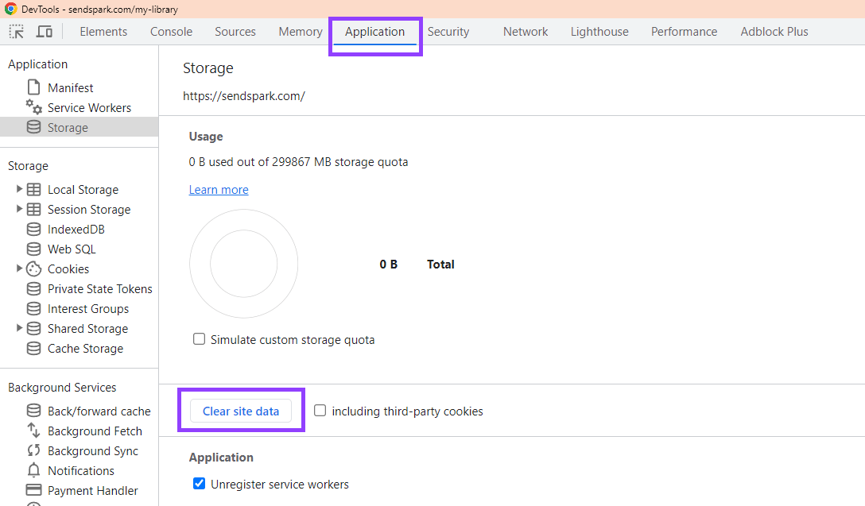Select Private State Tokens item
This screenshot has width=865, height=506.
(x=100, y=289)
